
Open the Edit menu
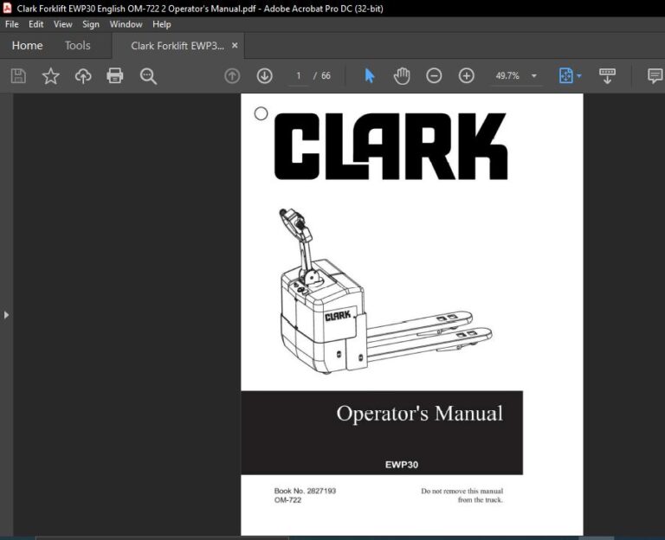click(x=36, y=24)
